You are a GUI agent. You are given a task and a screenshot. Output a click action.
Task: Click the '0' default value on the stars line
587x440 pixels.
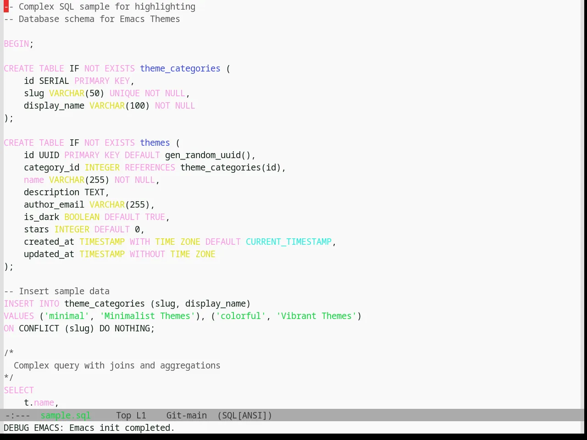(137, 230)
